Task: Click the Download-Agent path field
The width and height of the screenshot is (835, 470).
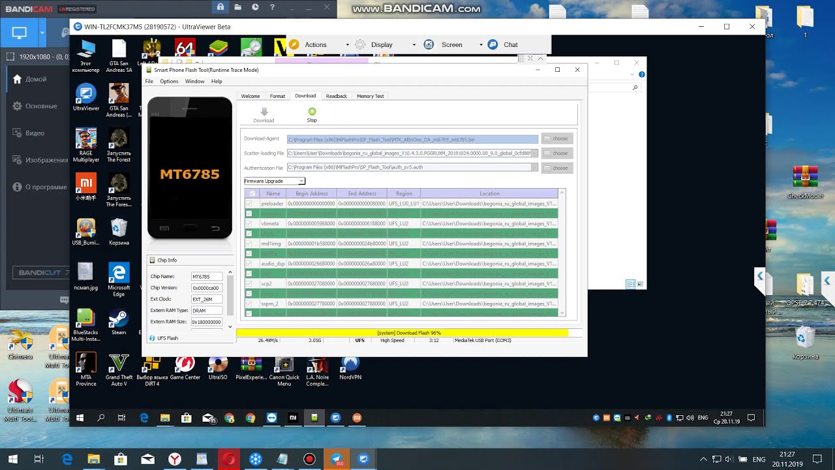Action: pos(412,139)
